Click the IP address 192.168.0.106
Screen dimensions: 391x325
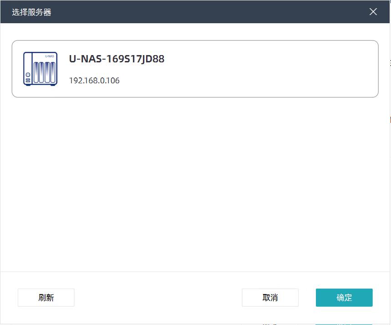pos(94,81)
